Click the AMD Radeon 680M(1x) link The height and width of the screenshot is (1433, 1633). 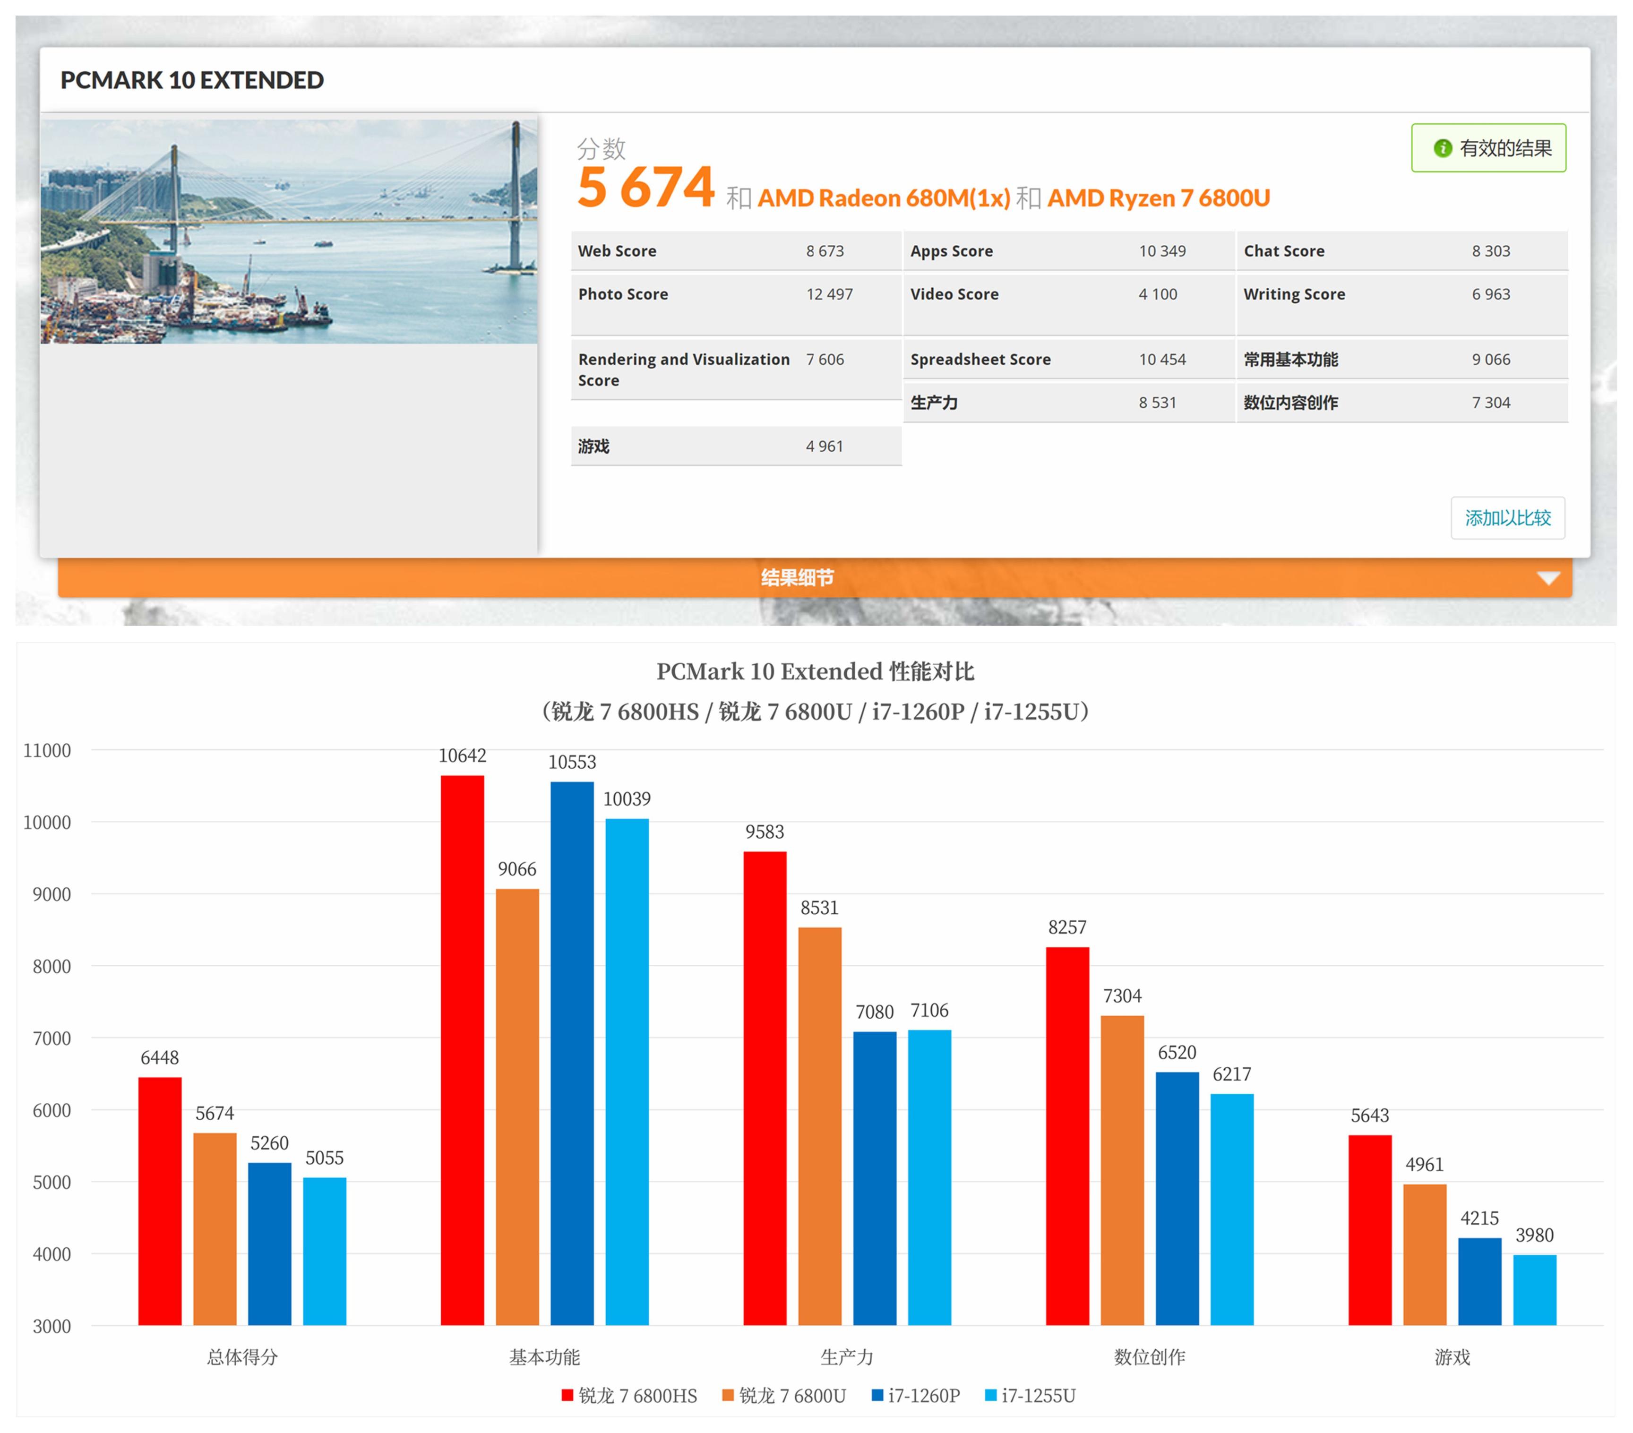click(x=884, y=198)
